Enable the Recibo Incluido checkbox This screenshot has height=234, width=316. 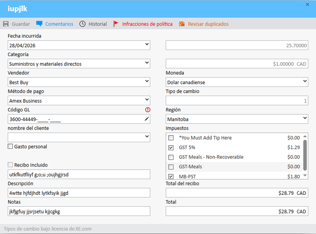11,165
